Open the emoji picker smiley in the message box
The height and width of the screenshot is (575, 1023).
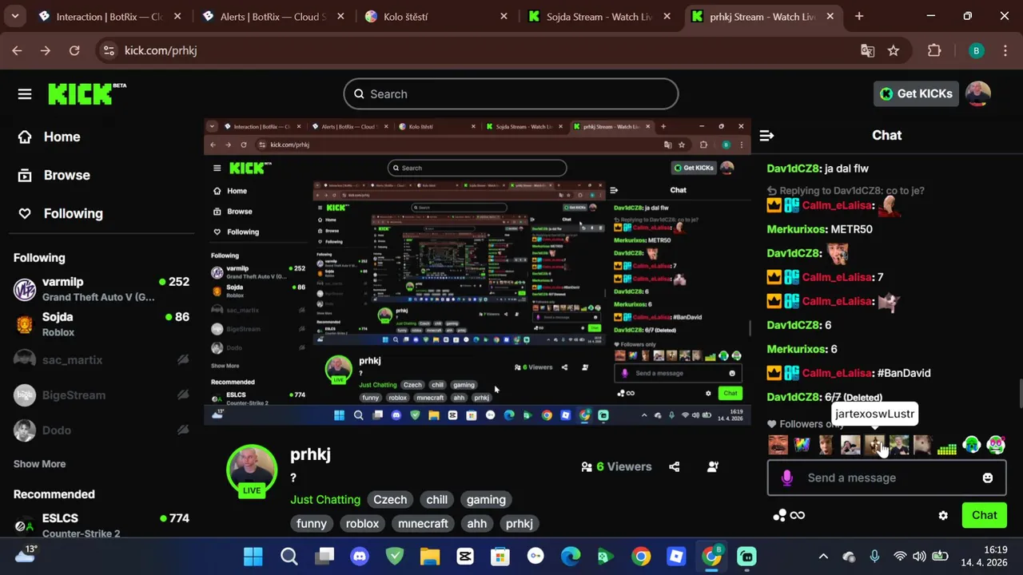point(988,478)
